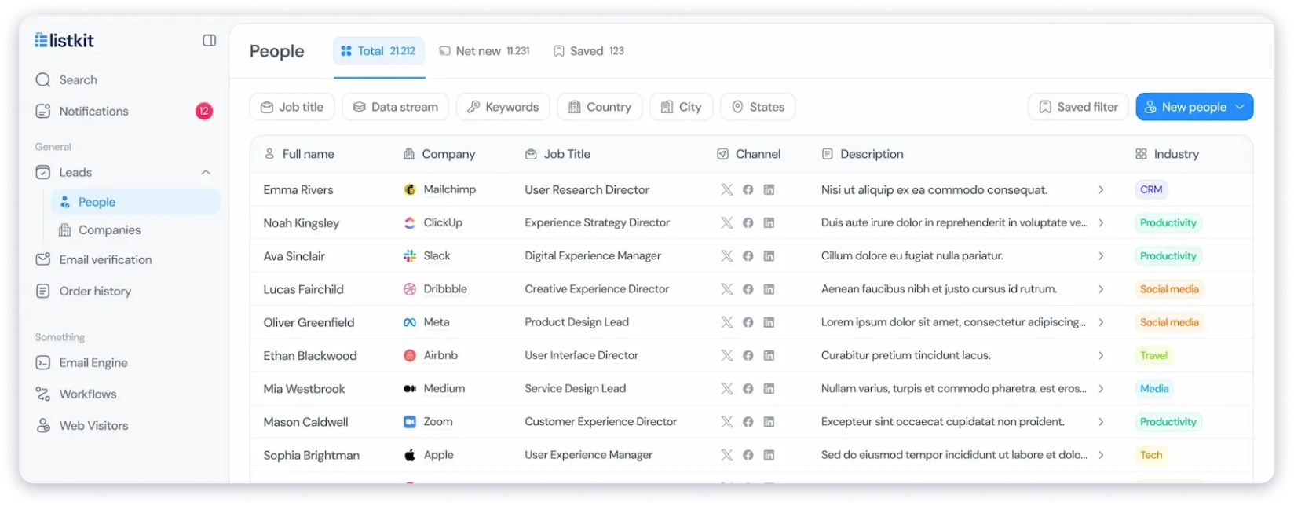This screenshot has width=1294, height=506.
Task: Open the States filter
Action: tap(758, 107)
